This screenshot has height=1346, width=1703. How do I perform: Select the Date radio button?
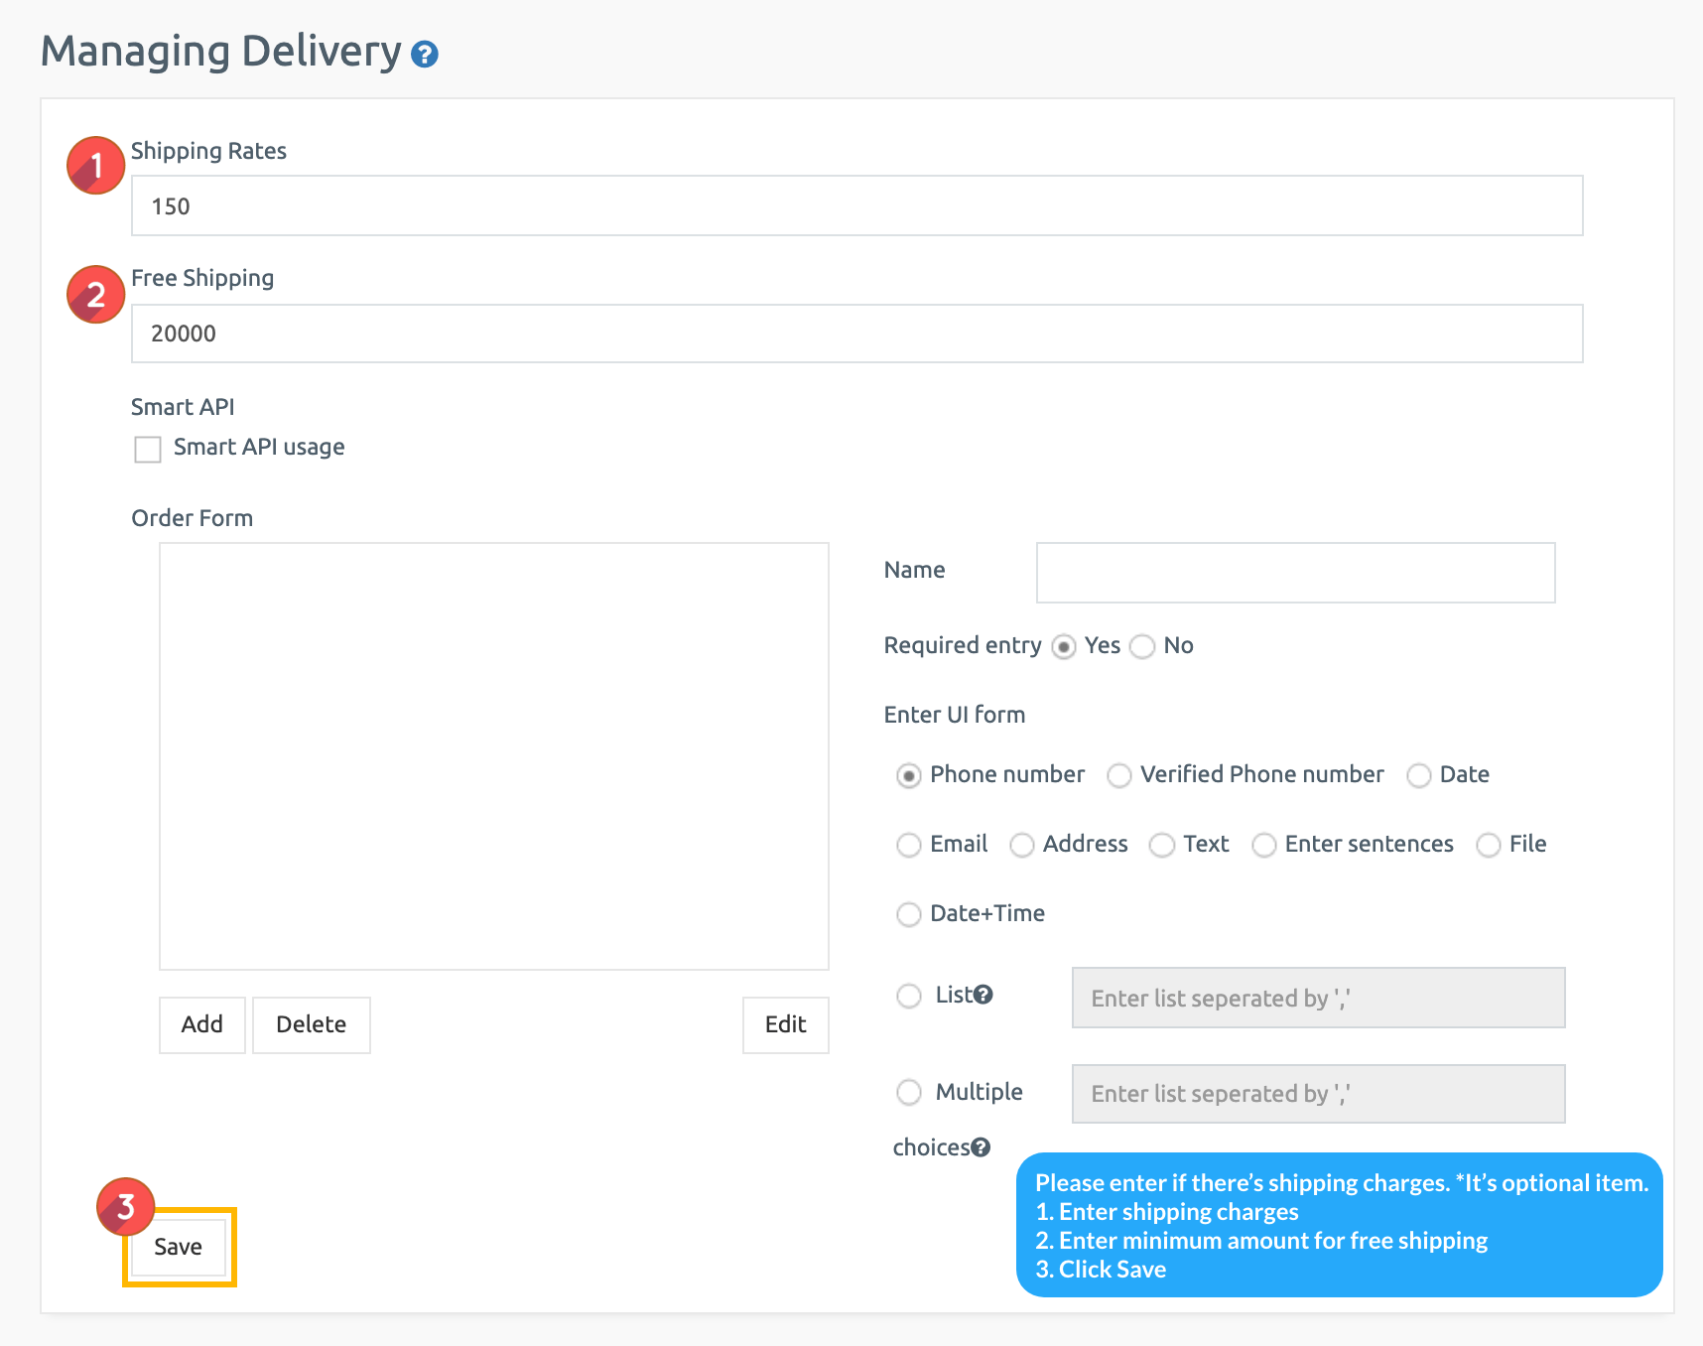click(x=1419, y=776)
